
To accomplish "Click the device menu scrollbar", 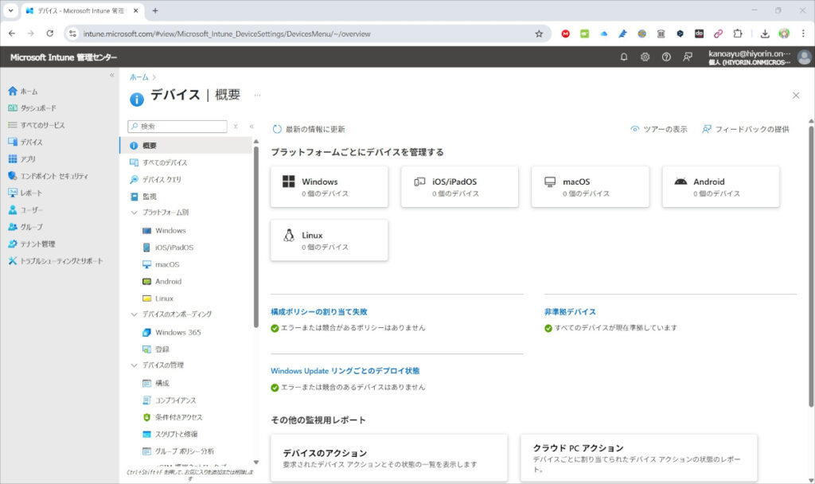I will point(255,236).
